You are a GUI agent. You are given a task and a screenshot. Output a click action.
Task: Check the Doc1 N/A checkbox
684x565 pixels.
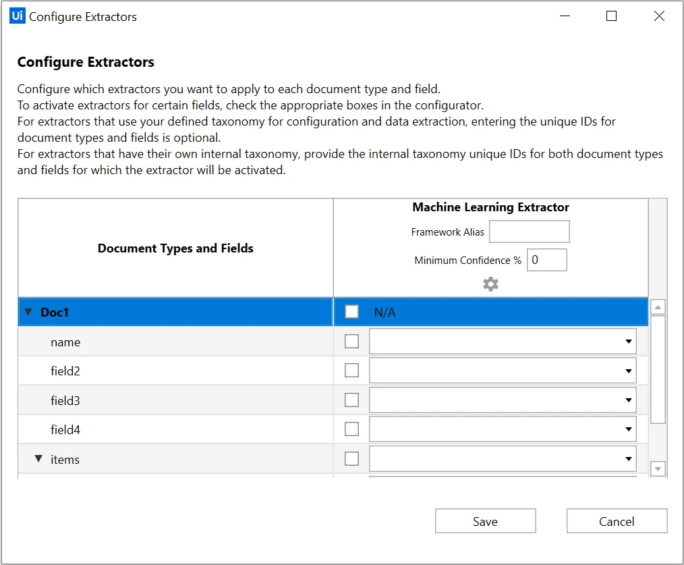[351, 312]
